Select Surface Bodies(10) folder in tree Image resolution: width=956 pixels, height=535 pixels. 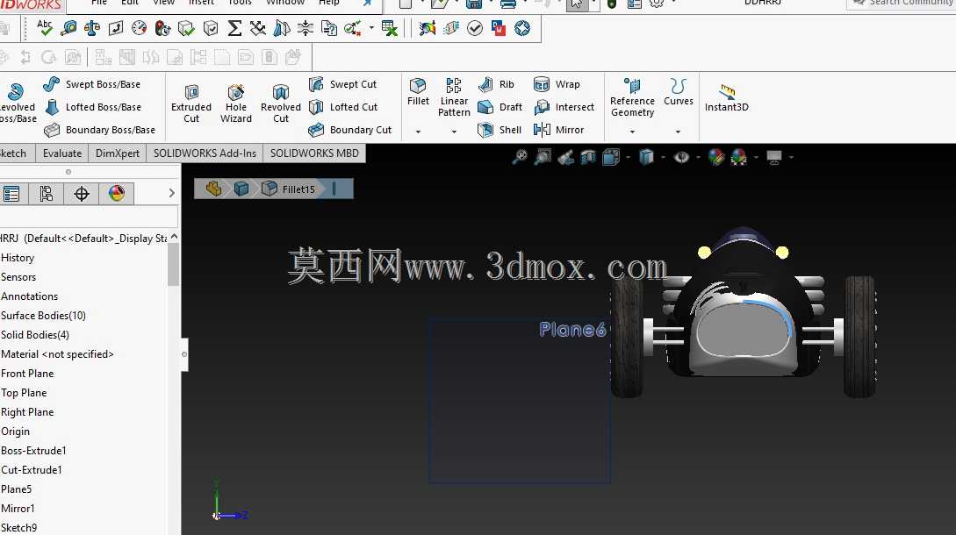coord(43,316)
